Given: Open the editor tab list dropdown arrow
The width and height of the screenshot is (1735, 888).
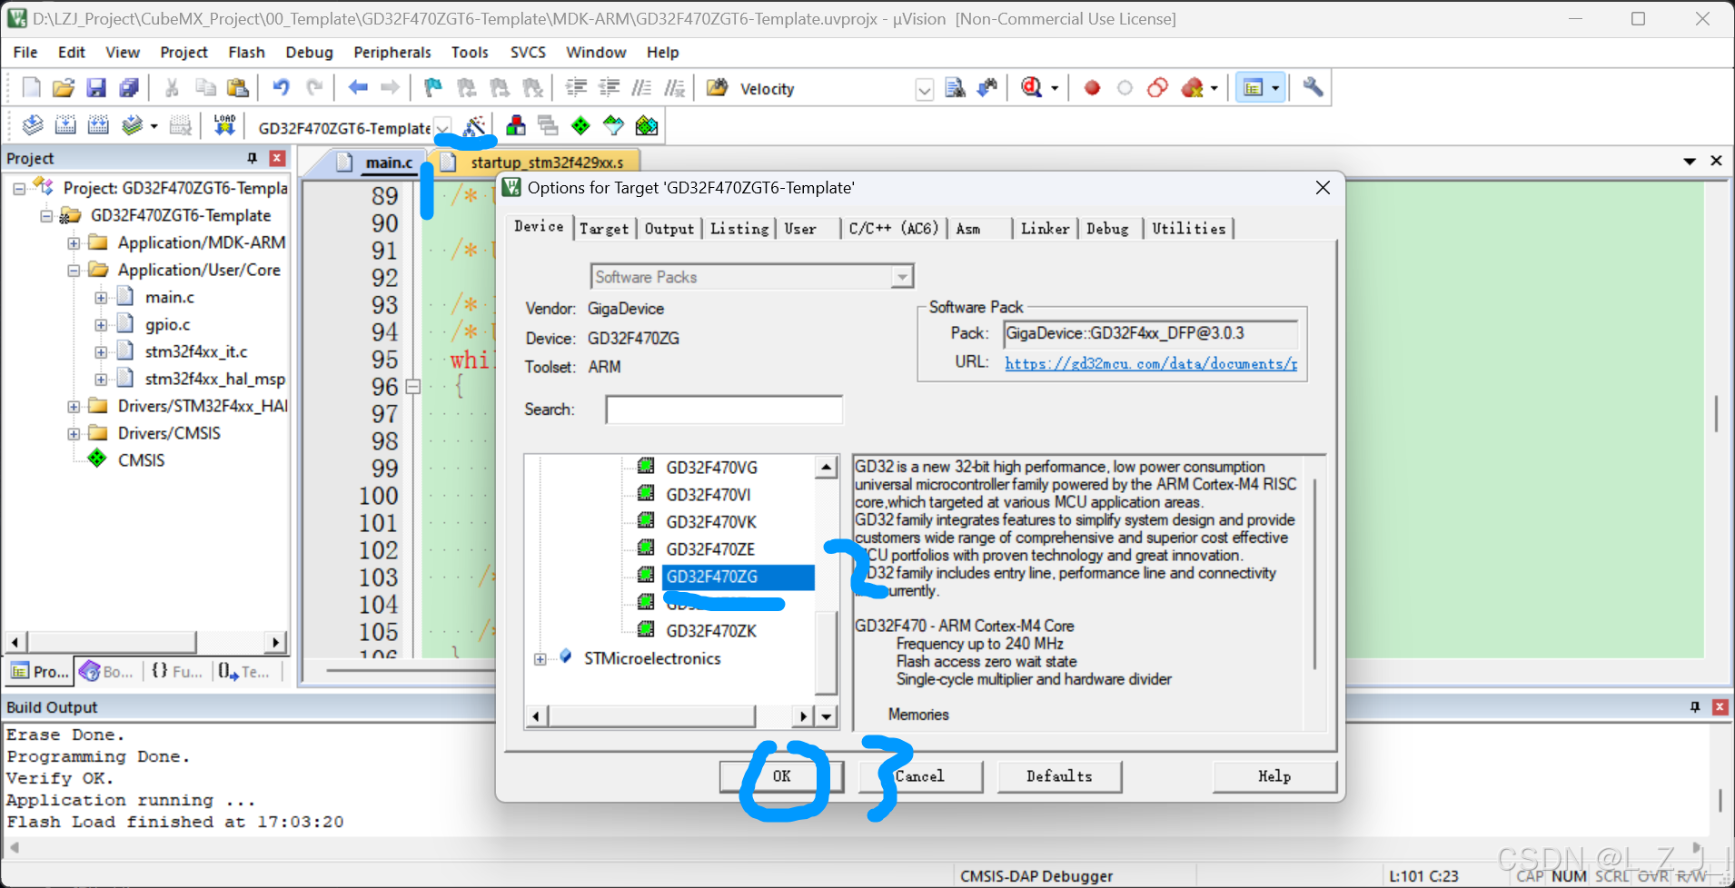Looking at the screenshot, I should (x=1690, y=161).
